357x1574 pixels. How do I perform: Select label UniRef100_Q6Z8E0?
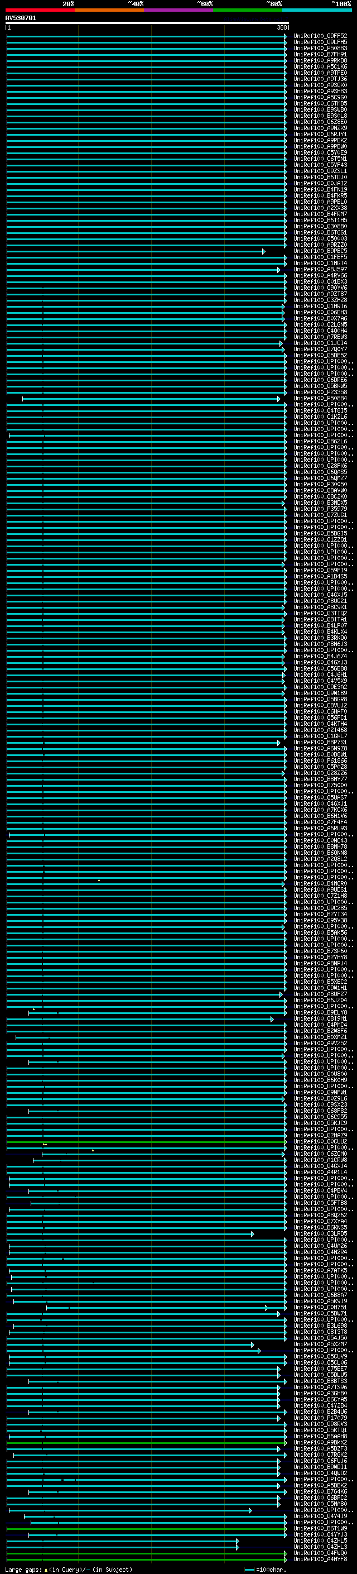click(x=320, y=122)
